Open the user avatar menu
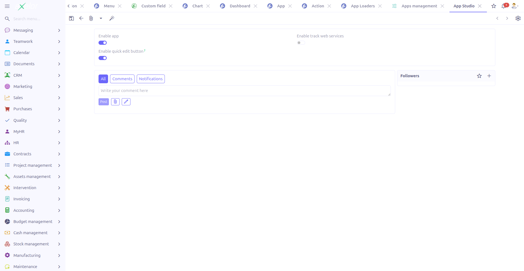The height and width of the screenshot is (271, 524). (515, 6)
